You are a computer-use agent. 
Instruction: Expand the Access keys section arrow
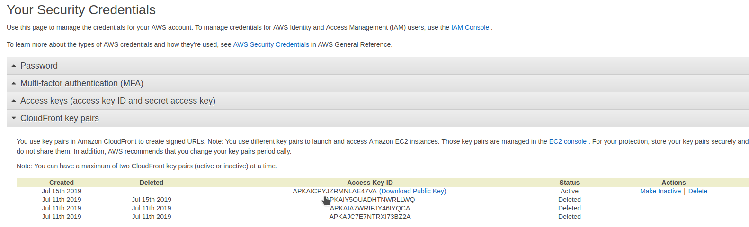[x=14, y=101]
